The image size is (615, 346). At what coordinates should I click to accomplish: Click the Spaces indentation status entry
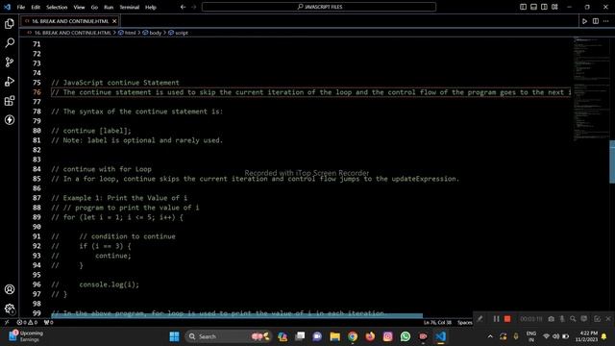(x=465, y=323)
